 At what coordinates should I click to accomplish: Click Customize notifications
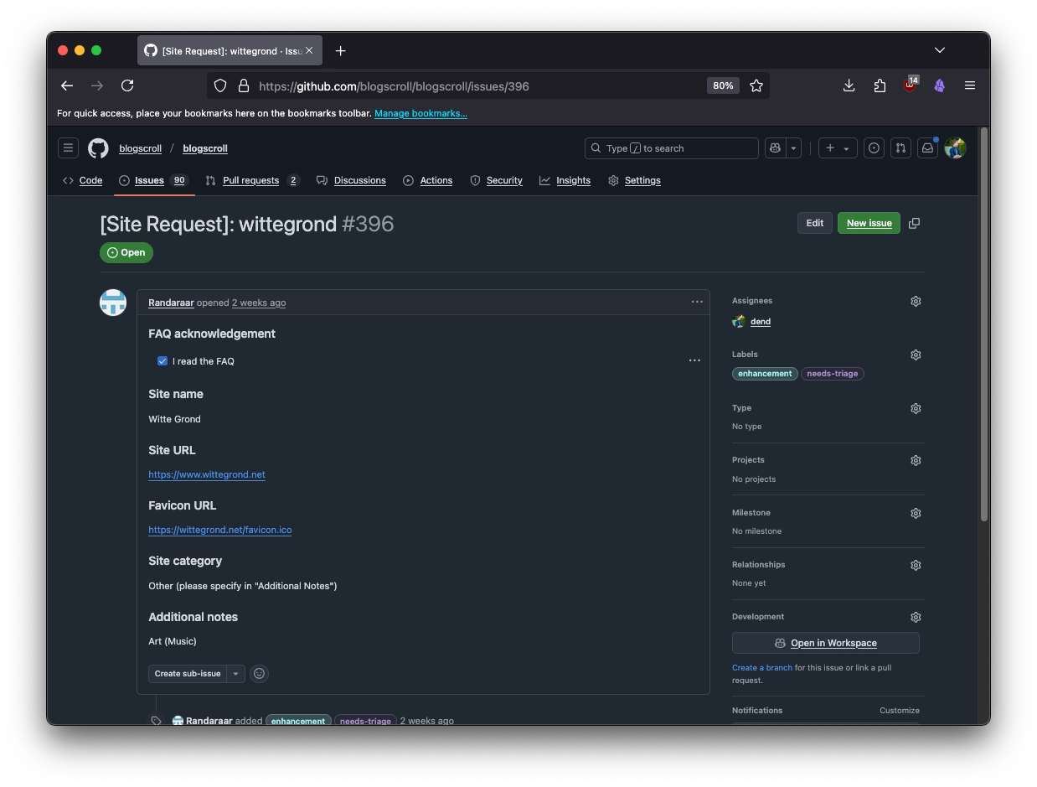click(900, 711)
